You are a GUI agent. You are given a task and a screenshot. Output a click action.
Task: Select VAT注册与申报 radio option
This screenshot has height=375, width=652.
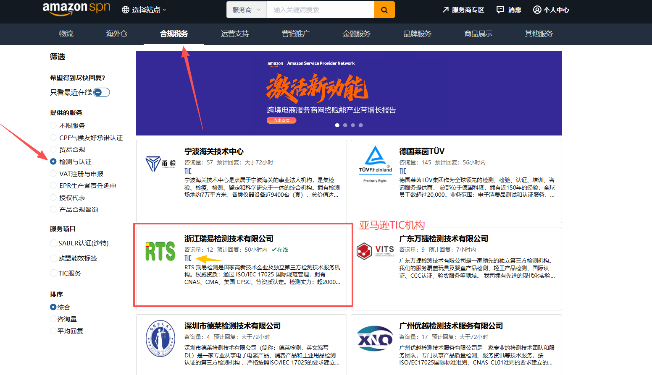point(53,174)
